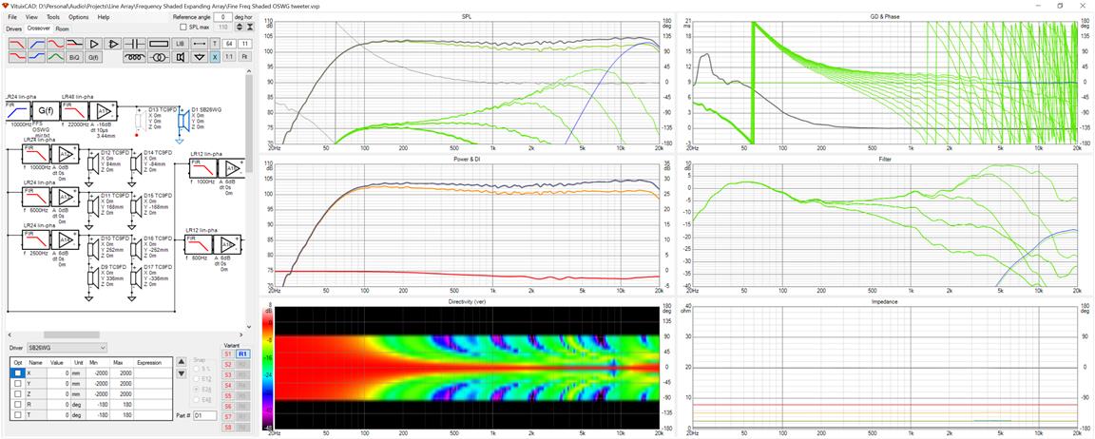This screenshot has width=1095, height=439.
Task: Open the Options menu
Action: pos(78,17)
